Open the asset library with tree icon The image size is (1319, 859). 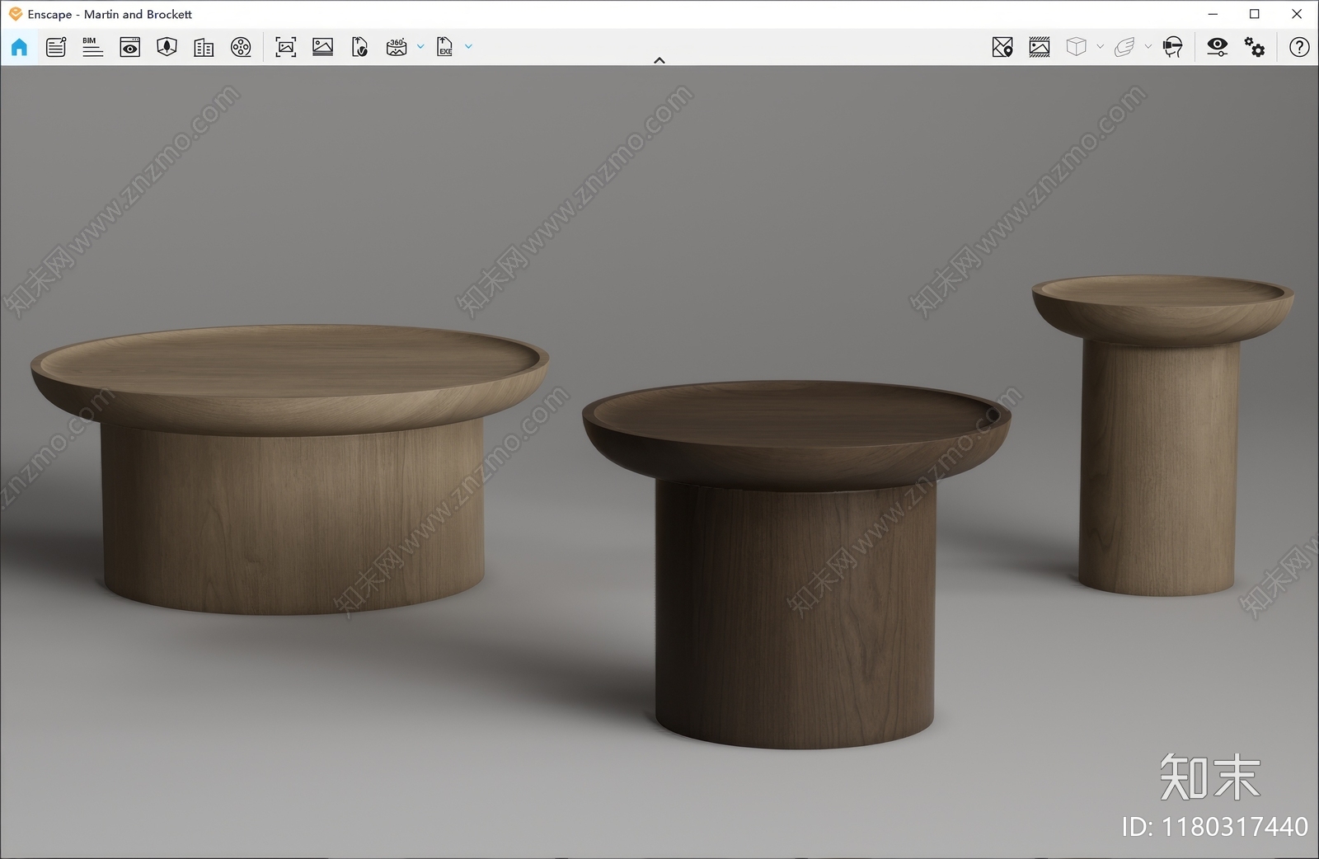point(167,47)
